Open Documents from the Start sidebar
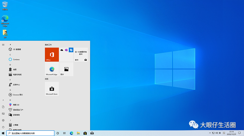 [x=3, y=107]
